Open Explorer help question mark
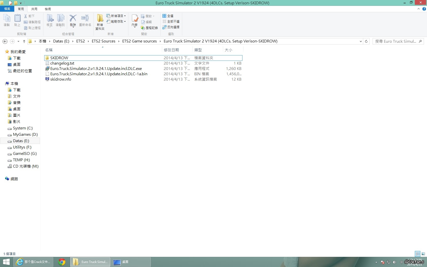Image resolution: width=427 pixels, height=267 pixels. pyautogui.click(x=424, y=9)
